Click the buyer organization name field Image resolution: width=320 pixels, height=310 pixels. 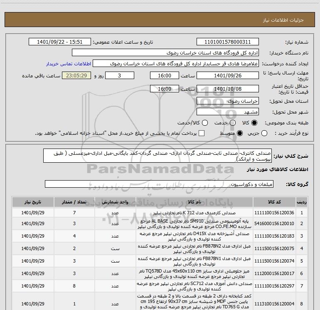point(165,53)
